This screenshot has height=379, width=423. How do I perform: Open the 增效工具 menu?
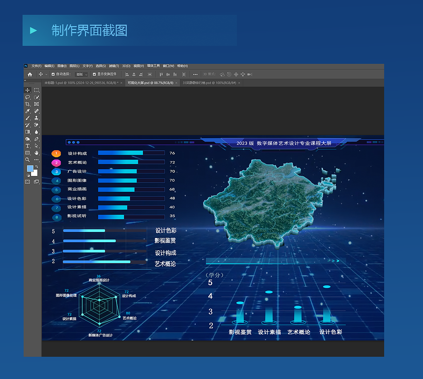(153, 66)
